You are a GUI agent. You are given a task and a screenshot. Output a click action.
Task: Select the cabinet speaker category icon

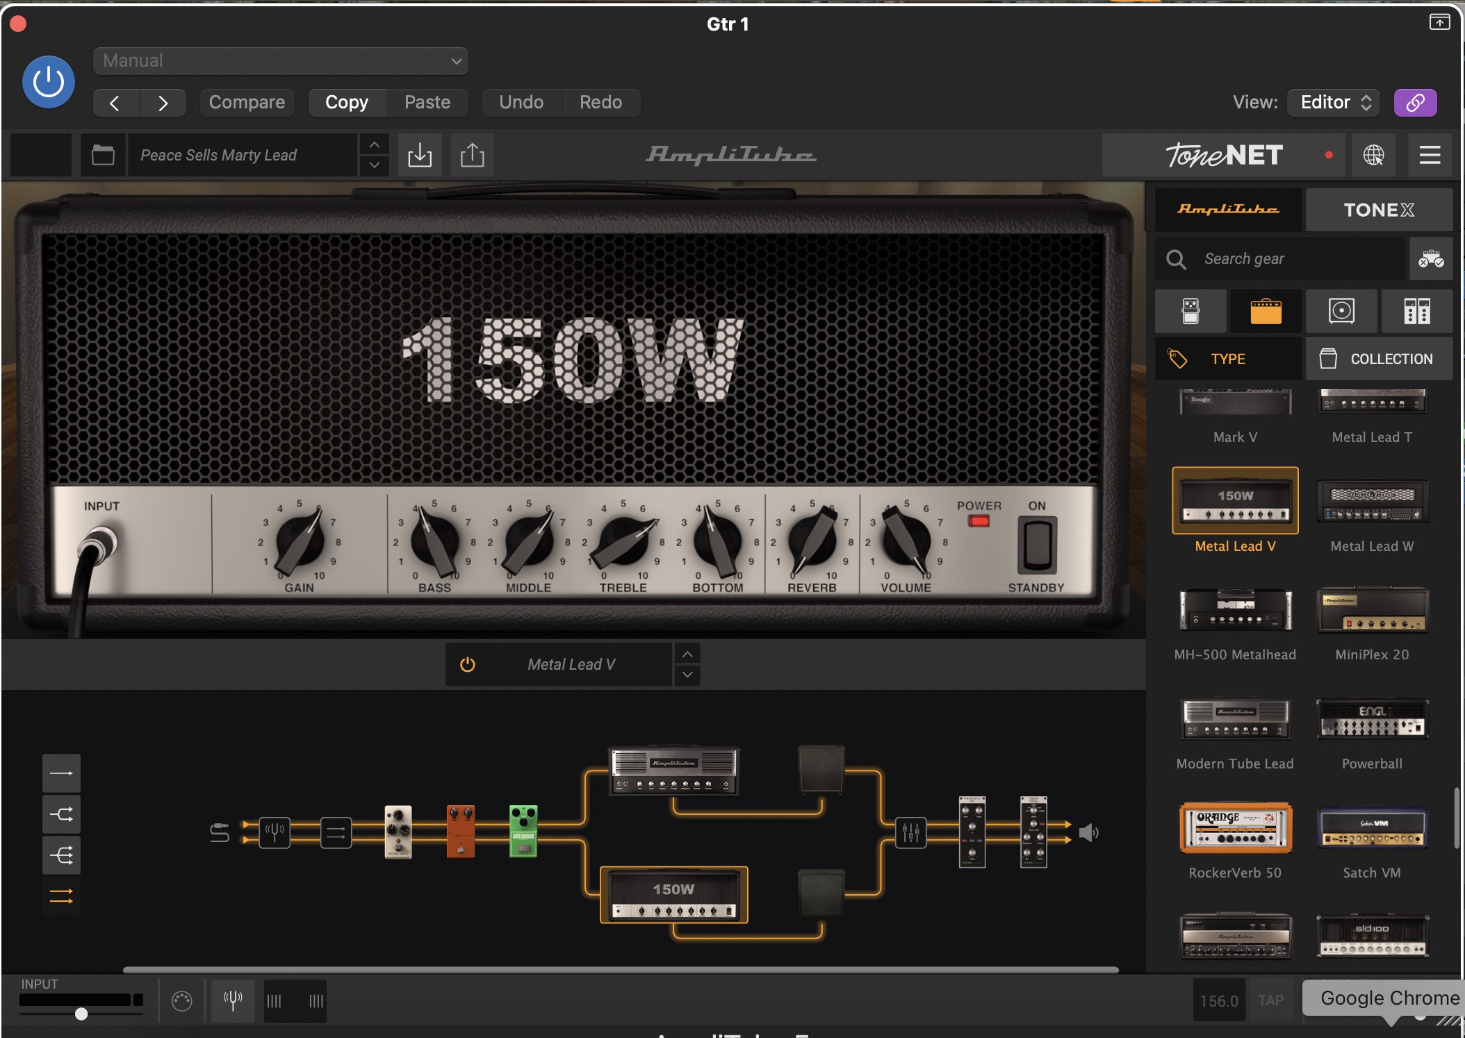coord(1341,311)
